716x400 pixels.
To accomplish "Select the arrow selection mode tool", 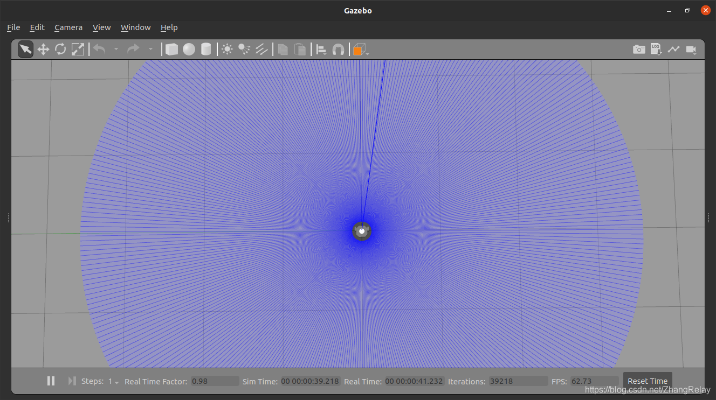I will coord(25,50).
